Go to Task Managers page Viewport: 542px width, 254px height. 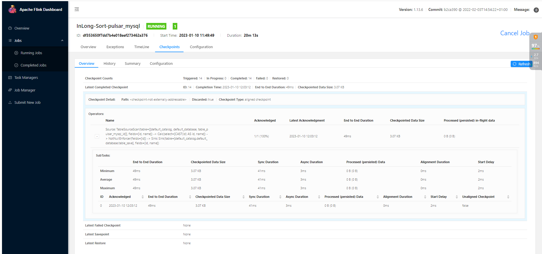(26, 77)
